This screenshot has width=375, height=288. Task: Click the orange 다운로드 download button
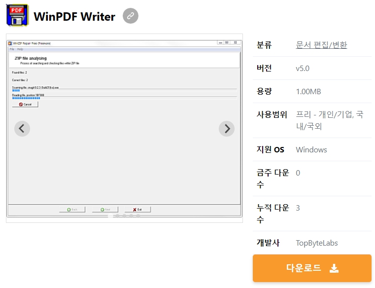312,268
